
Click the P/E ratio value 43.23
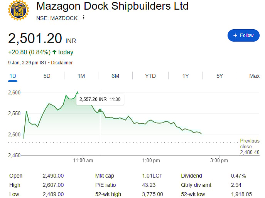(149, 185)
